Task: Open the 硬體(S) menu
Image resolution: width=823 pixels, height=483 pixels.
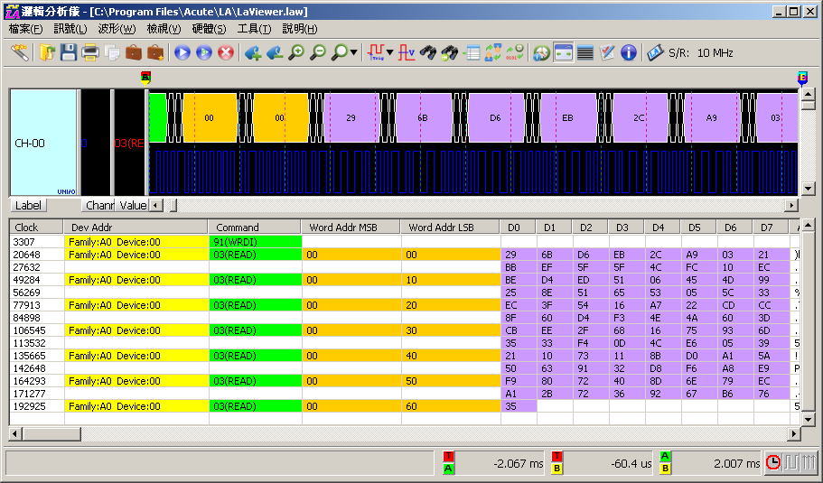Action: coord(209,29)
